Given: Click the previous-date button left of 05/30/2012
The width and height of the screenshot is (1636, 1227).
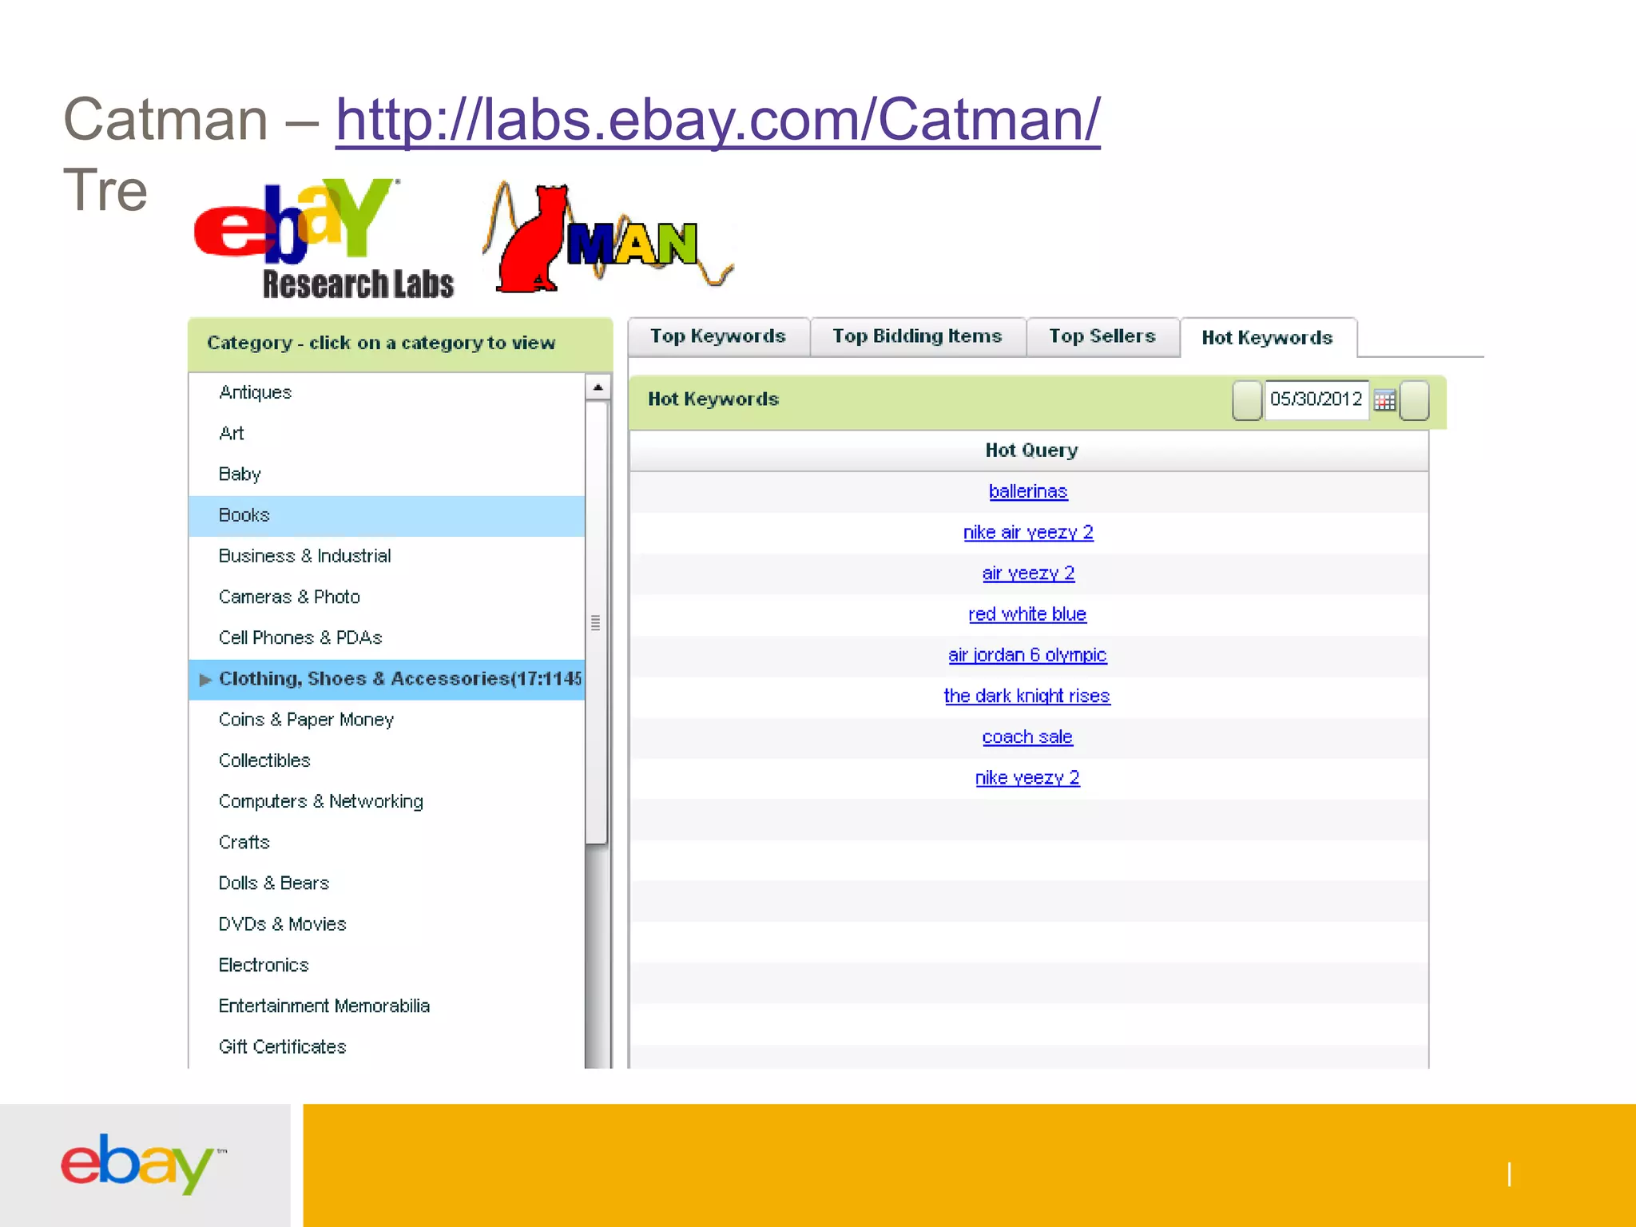Looking at the screenshot, I should (x=1246, y=400).
